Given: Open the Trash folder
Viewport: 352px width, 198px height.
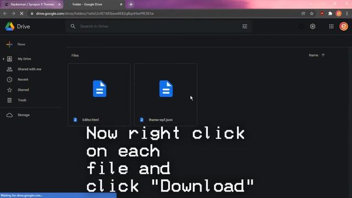Looking at the screenshot, I should [22, 100].
